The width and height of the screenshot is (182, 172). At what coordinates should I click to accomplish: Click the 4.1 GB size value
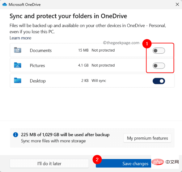click(83, 65)
